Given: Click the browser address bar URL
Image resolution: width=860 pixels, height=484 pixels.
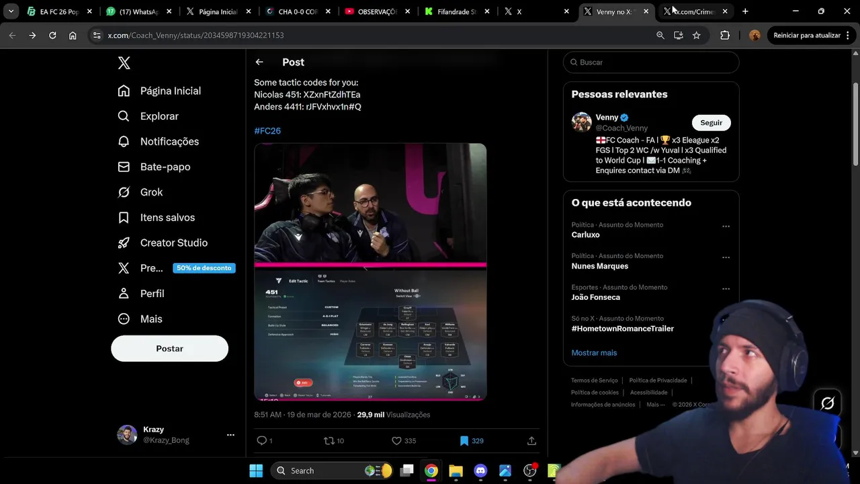Looking at the screenshot, I should (x=196, y=35).
